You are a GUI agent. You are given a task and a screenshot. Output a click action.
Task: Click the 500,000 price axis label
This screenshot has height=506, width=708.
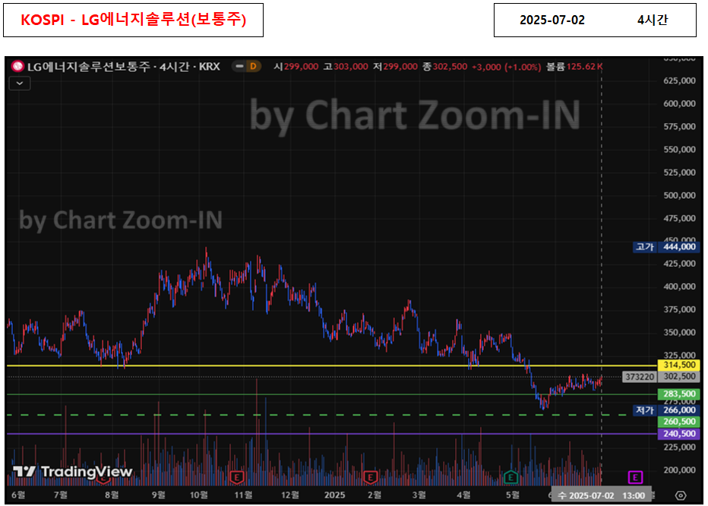click(680, 195)
